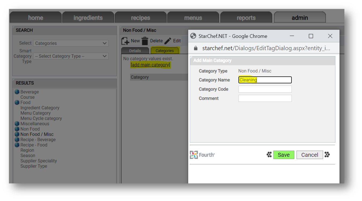Select Recipe - Beverage in results
This screenshot has height=201, width=362.
38,140
